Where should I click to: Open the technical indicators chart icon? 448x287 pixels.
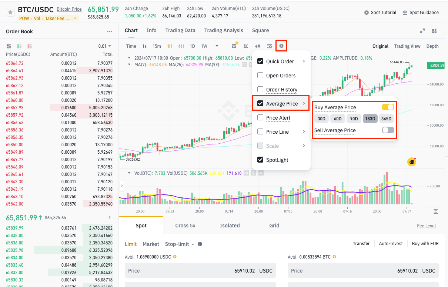pyautogui.click(x=246, y=46)
